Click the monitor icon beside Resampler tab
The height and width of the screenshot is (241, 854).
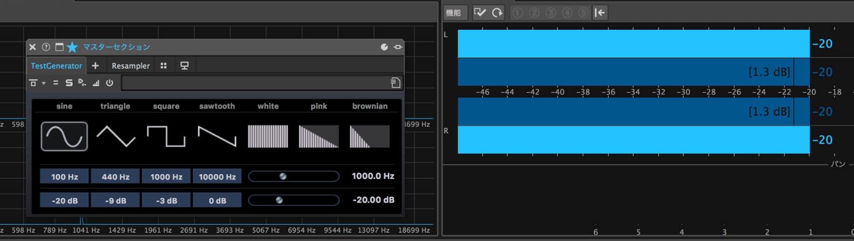click(x=185, y=66)
